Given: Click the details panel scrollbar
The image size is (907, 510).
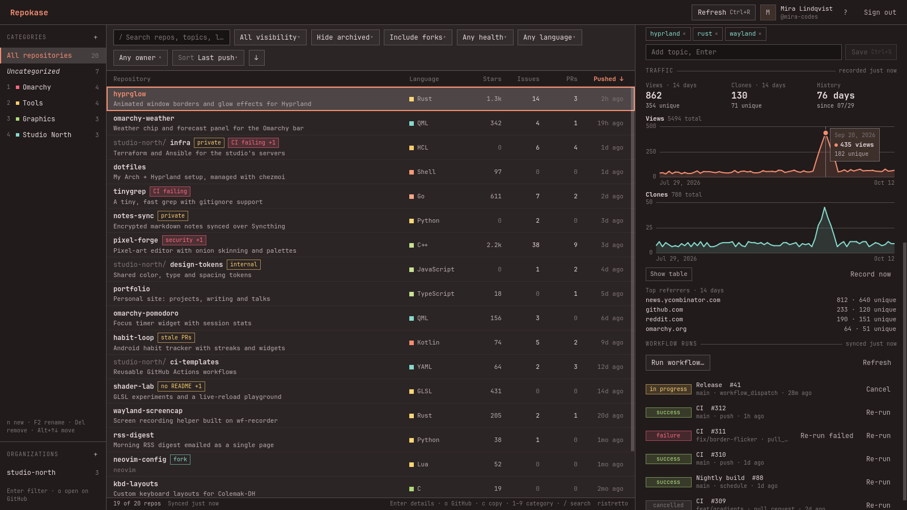Looking at the screenshot, I should click(905, 371).
